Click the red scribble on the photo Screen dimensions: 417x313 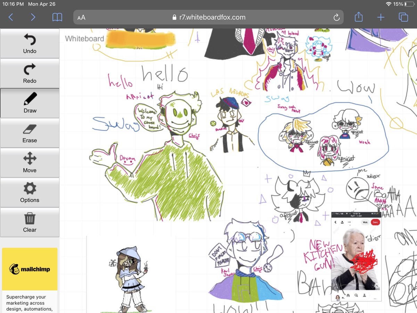pyautogui.click(x=363, y=262)
